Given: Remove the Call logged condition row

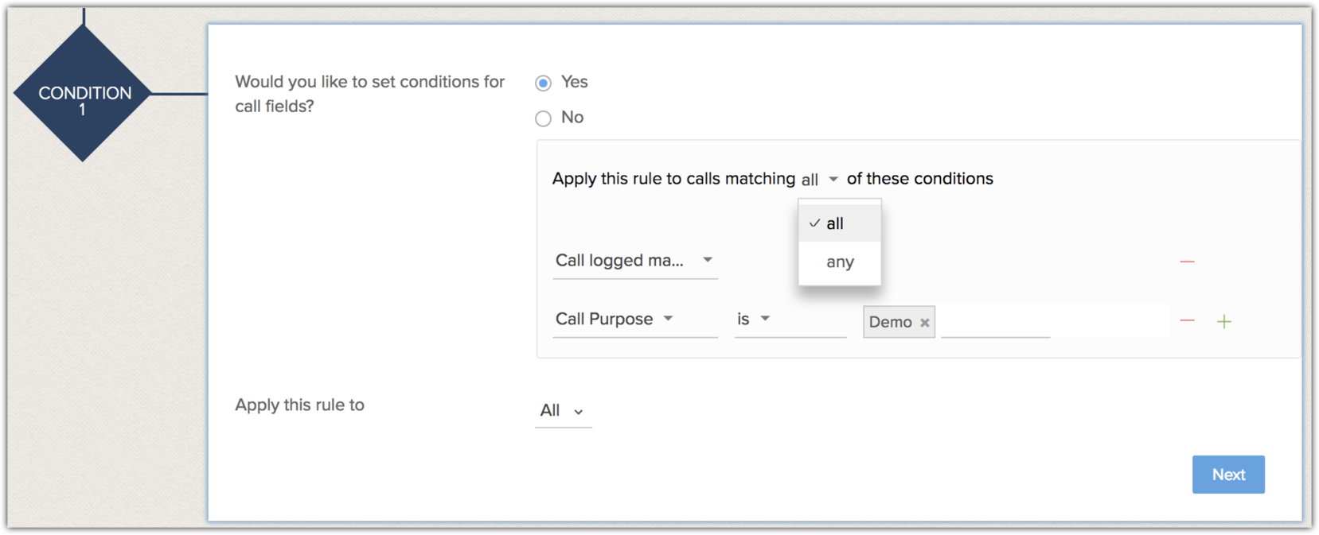Looking at the screenshot, I should pyautogui.click(x=1187, y=262).
